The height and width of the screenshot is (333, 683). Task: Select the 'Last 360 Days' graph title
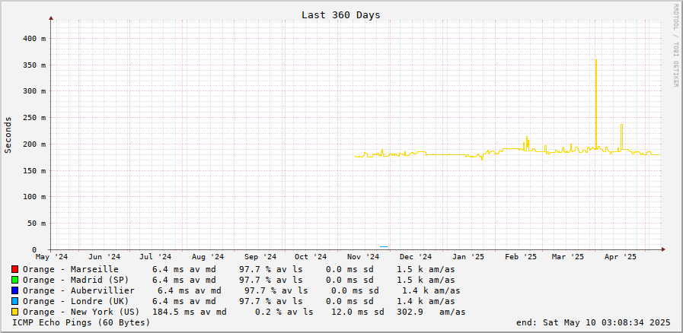tap(340, 14)
